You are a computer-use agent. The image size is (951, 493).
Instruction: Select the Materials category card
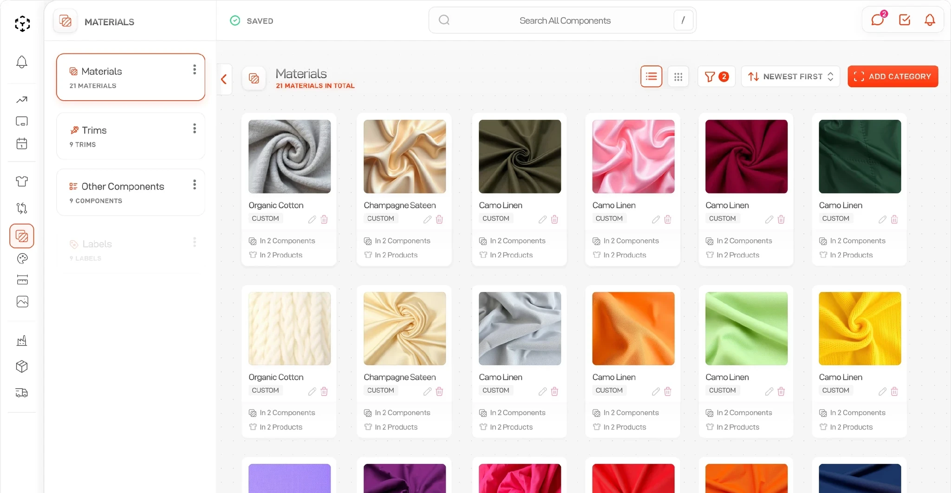130,77
